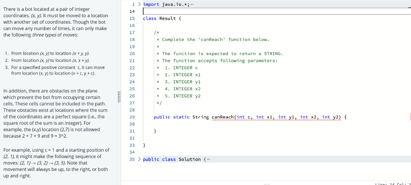Click line number 15 in the gutter
The width and height of the screenshot is (411, 185).
click(x=132, y=18)
